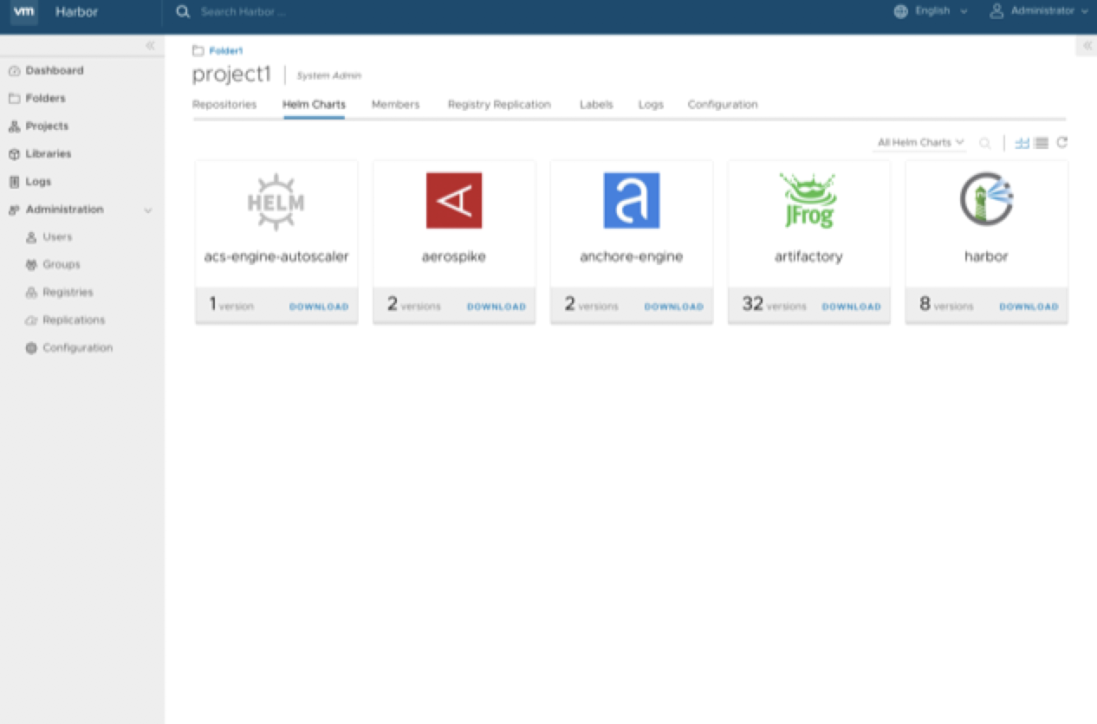Click the Users person icon

pos(31,237)
